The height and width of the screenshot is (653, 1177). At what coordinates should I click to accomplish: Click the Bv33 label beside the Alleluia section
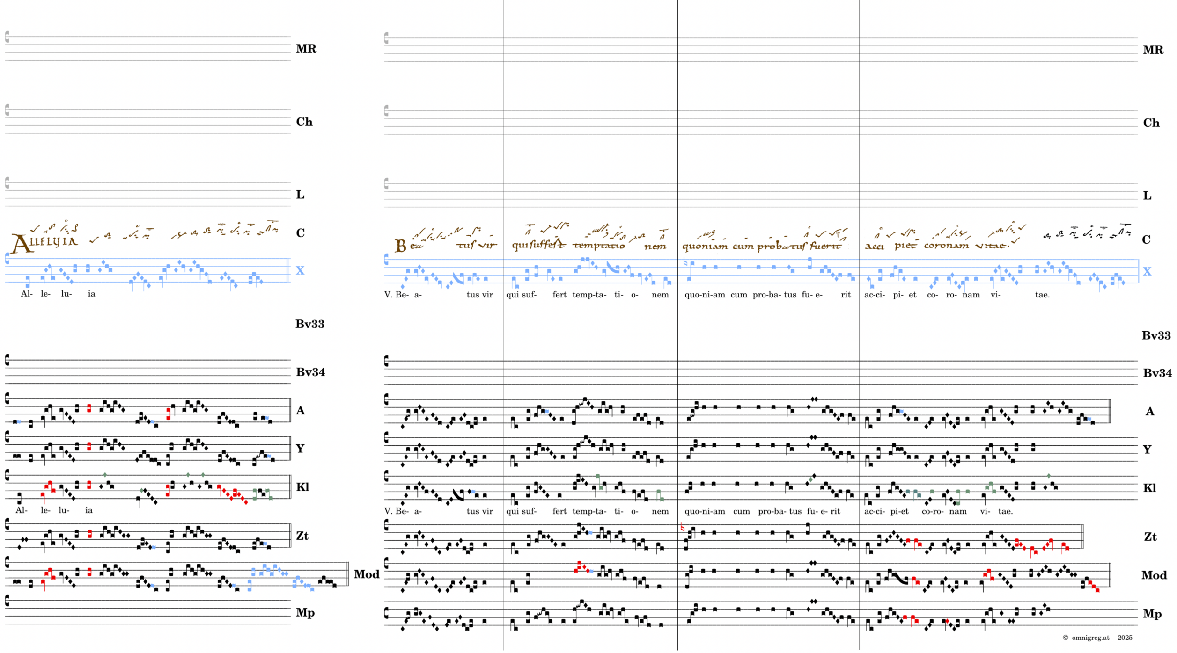click(x=310, y=324)
